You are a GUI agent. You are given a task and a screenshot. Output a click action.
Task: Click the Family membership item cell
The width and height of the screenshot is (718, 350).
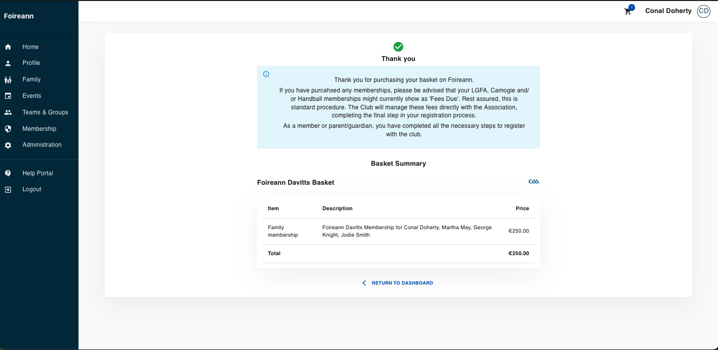coord(283,231)
